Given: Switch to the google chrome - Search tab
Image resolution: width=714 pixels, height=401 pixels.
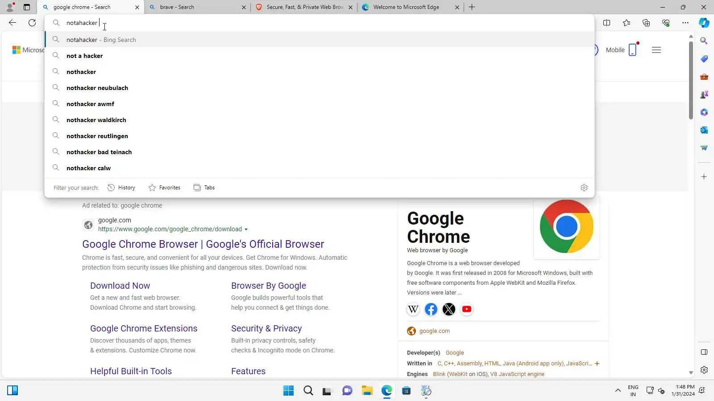Looking at the screenshot, I should 91,7.
